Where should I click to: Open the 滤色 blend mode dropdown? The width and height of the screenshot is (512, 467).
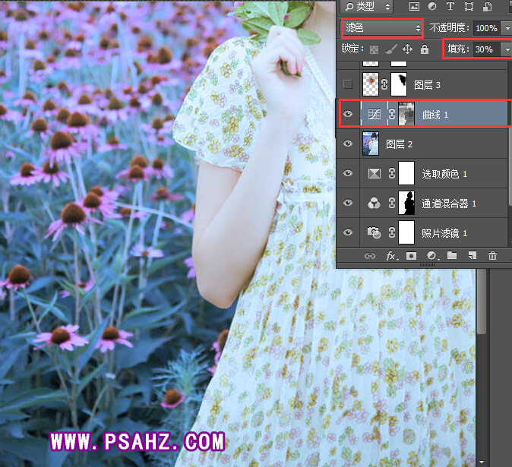[x=381, y=28]
